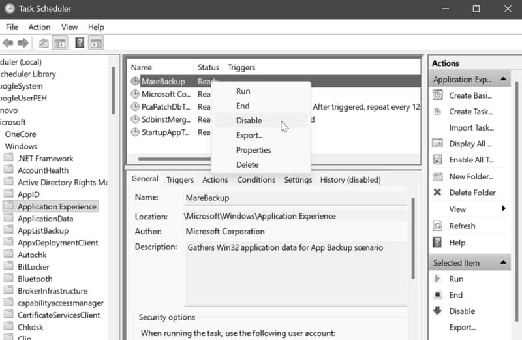
Task: Open the toolbar Help question-mark icon
Action: 80,42
